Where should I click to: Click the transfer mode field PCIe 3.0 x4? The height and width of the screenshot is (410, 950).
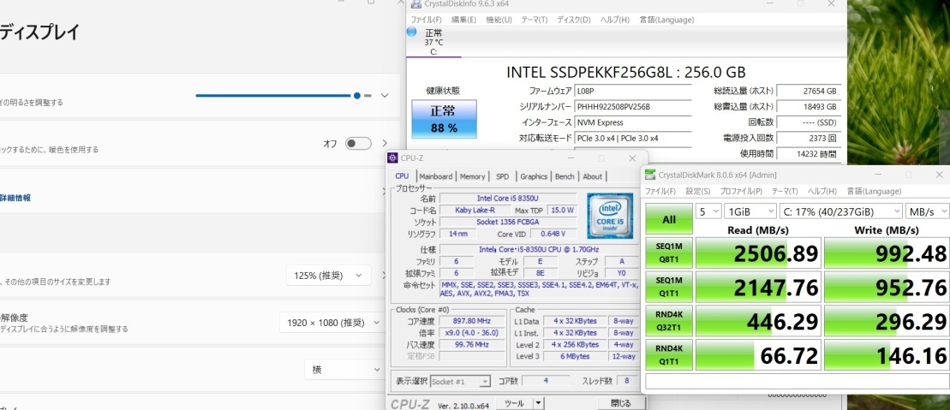pyautogui.click(x=632, y=138)
